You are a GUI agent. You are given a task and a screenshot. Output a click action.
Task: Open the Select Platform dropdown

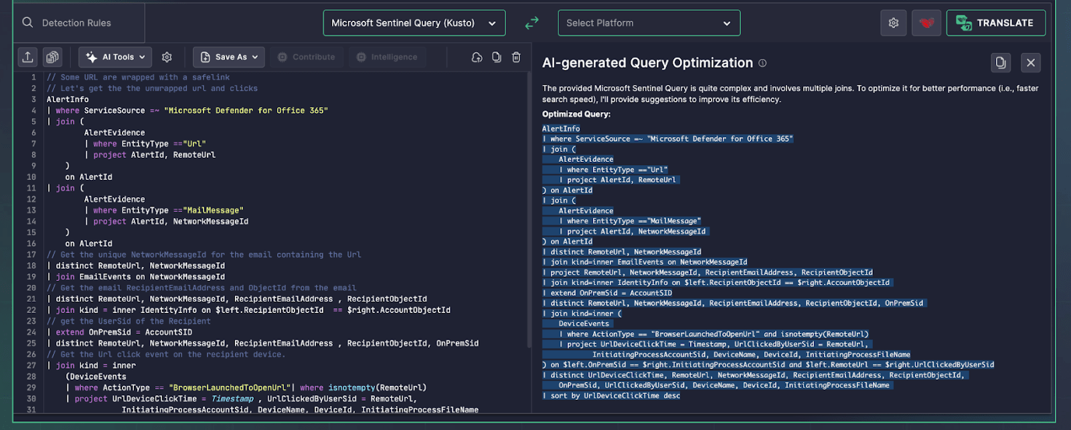point(649,23)
